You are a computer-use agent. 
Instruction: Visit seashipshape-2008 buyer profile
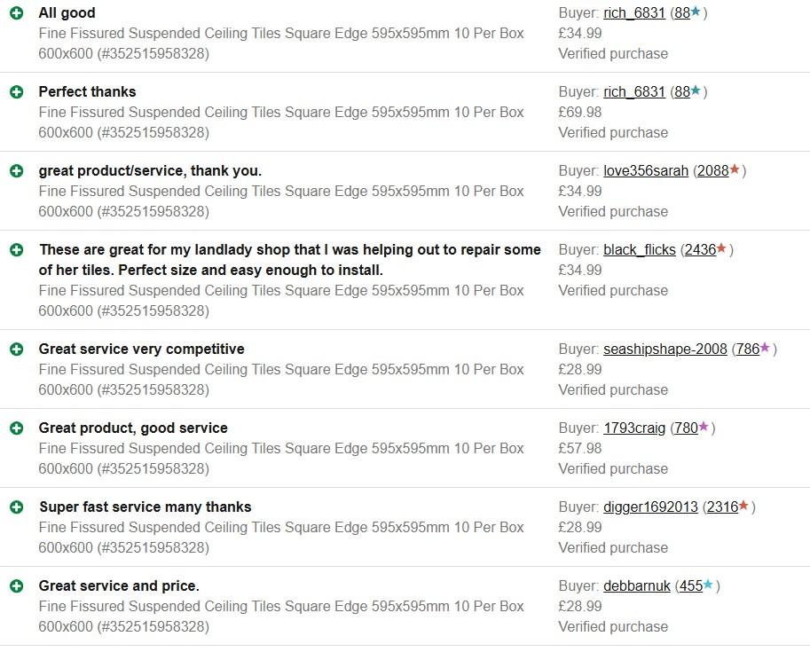tap(665, 350)
